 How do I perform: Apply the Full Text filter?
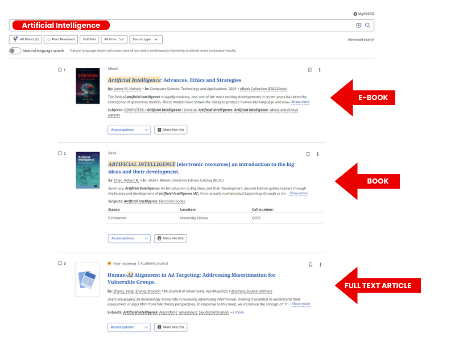[89, 39]
